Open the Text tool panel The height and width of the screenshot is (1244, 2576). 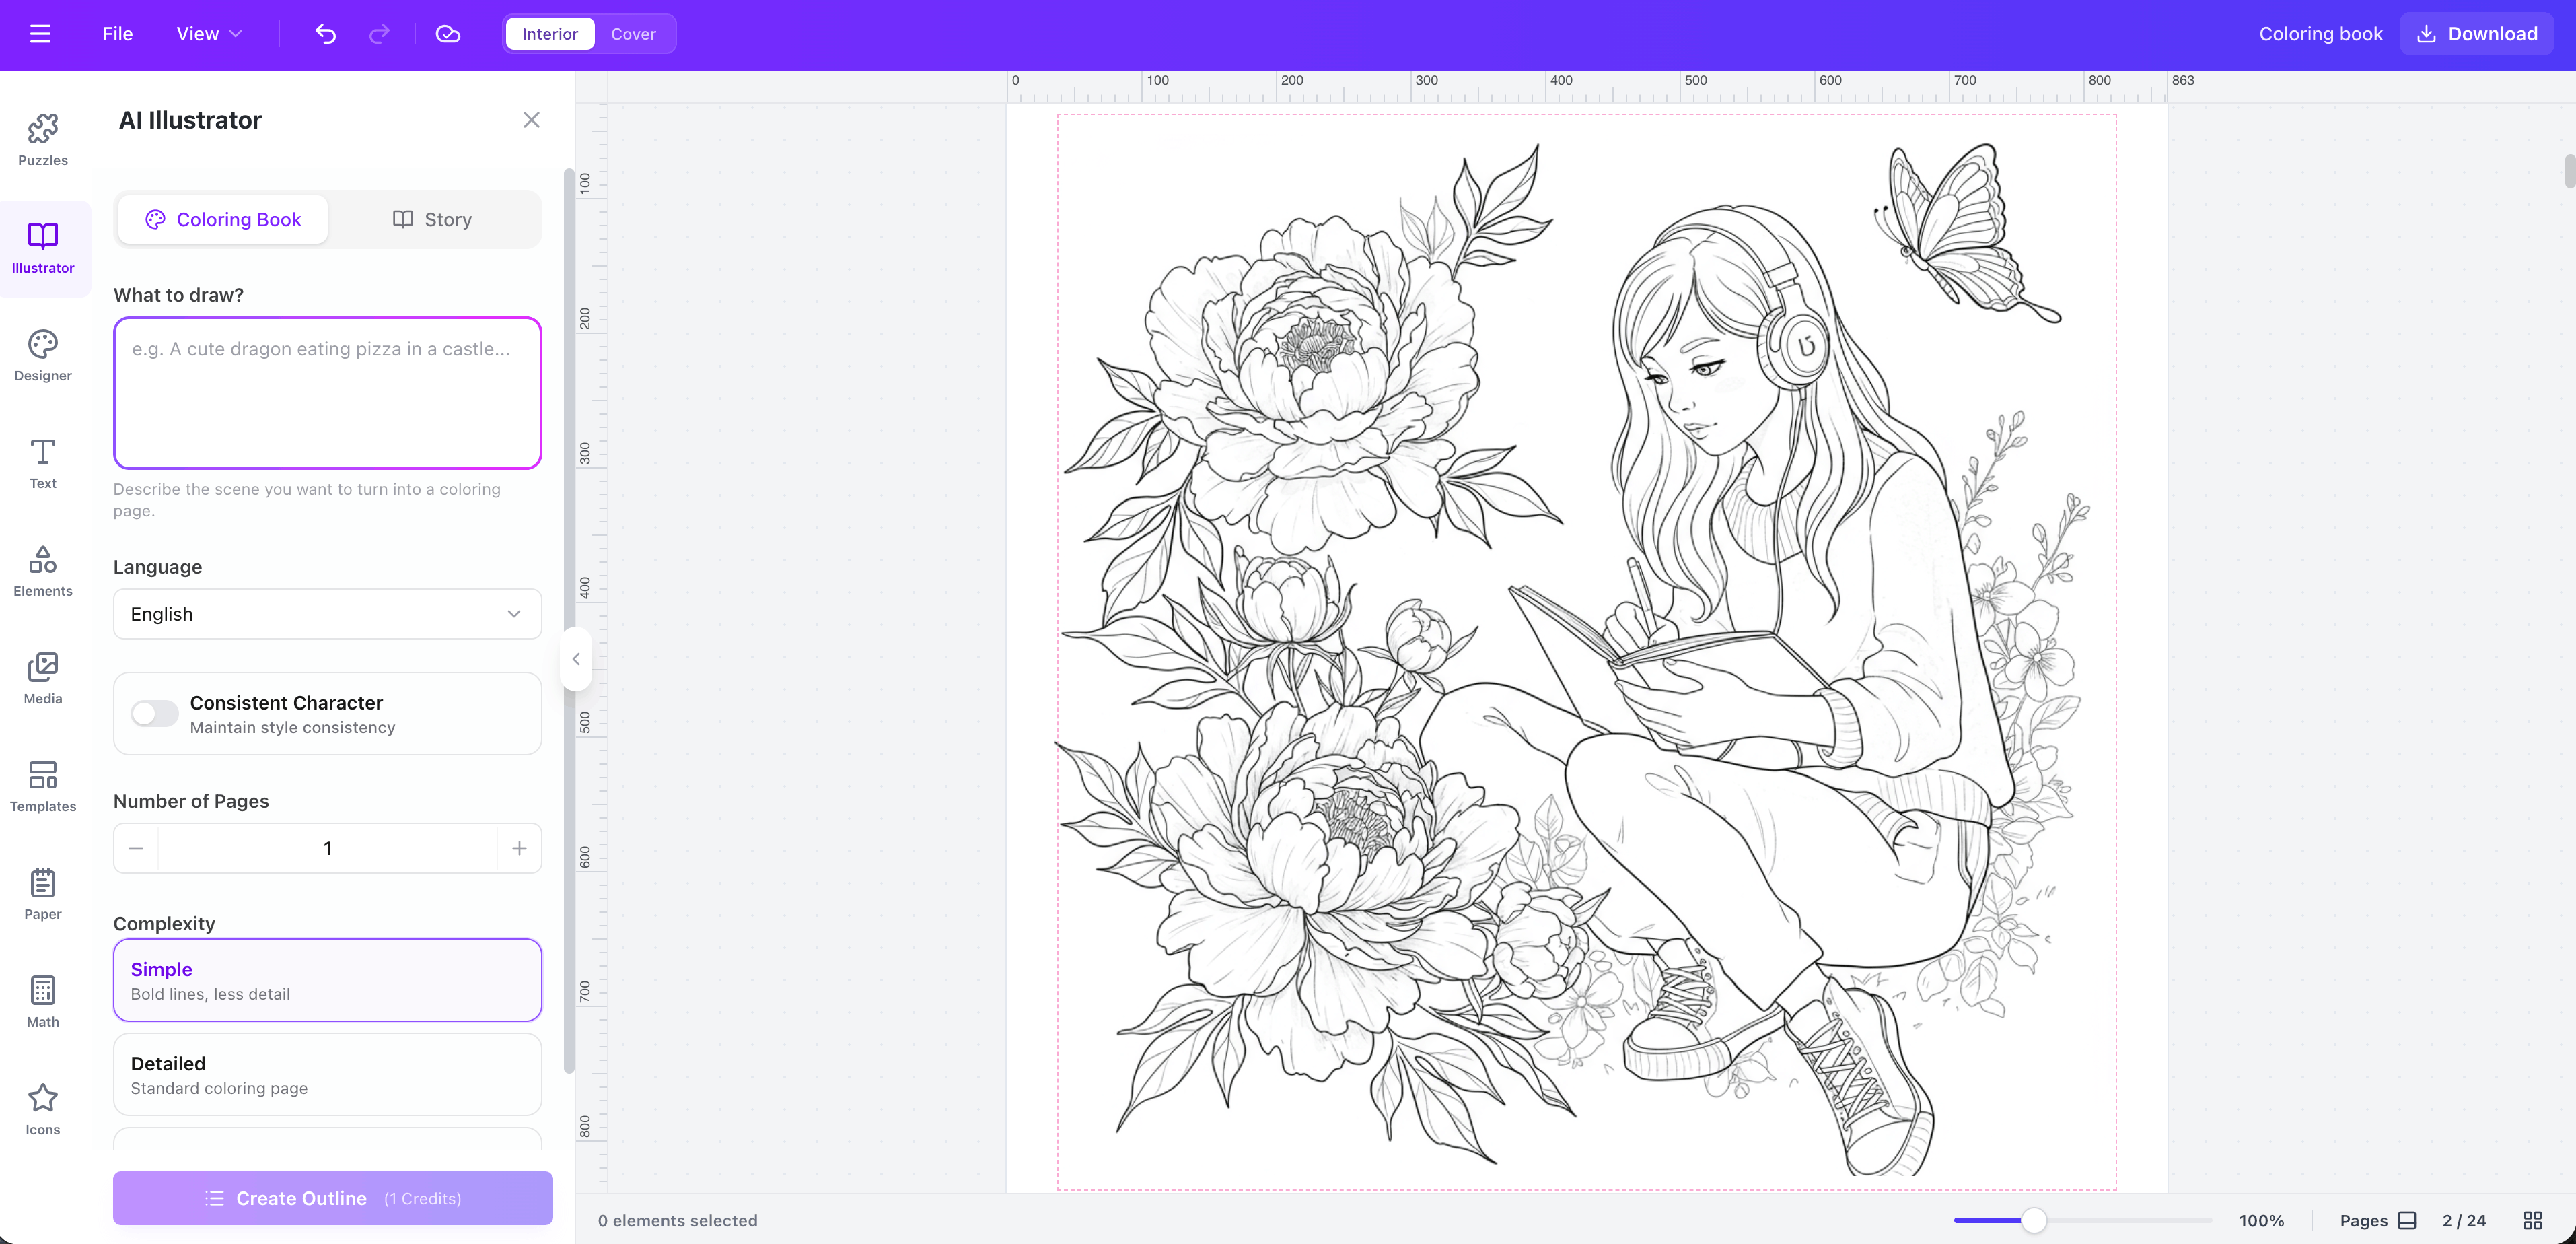[x=42, y=463]
